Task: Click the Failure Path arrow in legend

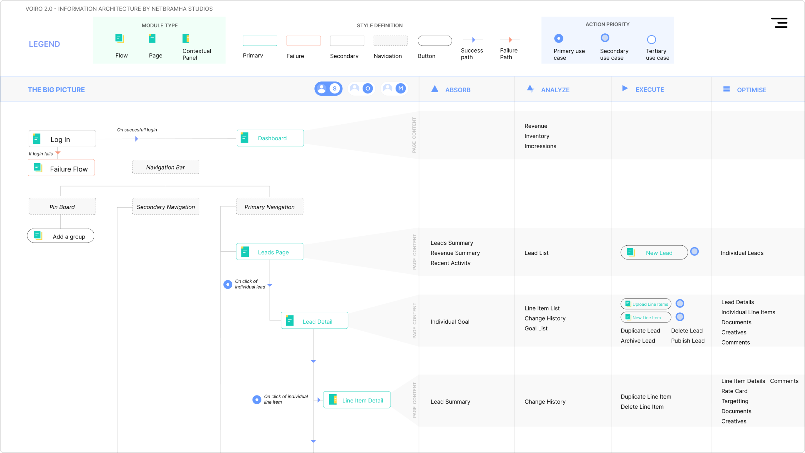Action: click(510, 40)
